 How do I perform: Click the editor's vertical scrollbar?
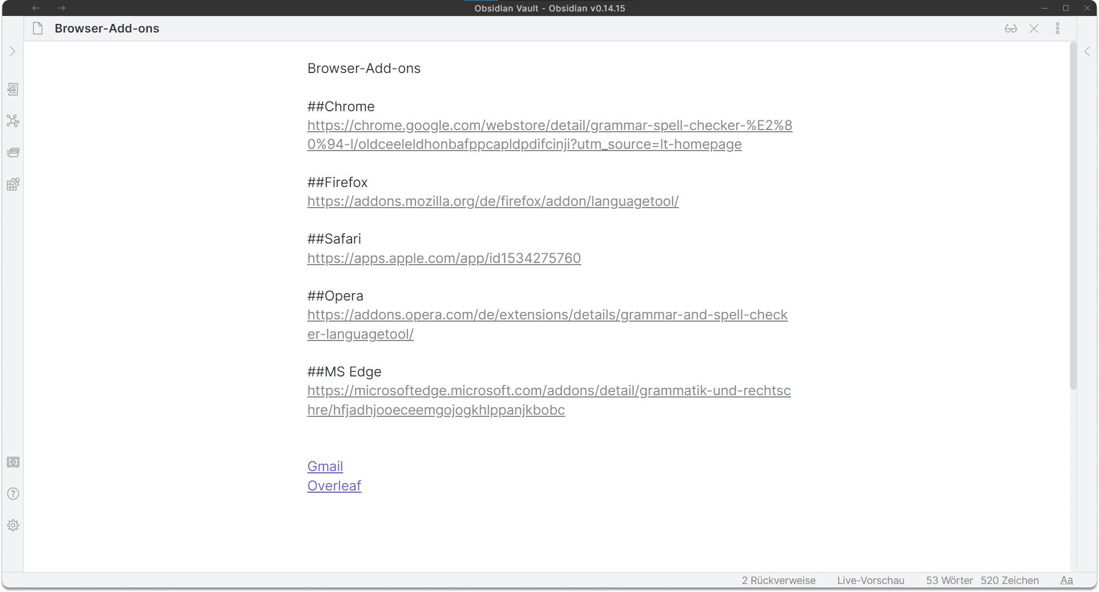[x=1073, y=217]
